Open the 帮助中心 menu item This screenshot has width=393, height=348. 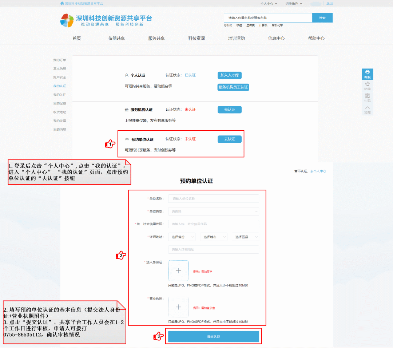tap(316, 38)
